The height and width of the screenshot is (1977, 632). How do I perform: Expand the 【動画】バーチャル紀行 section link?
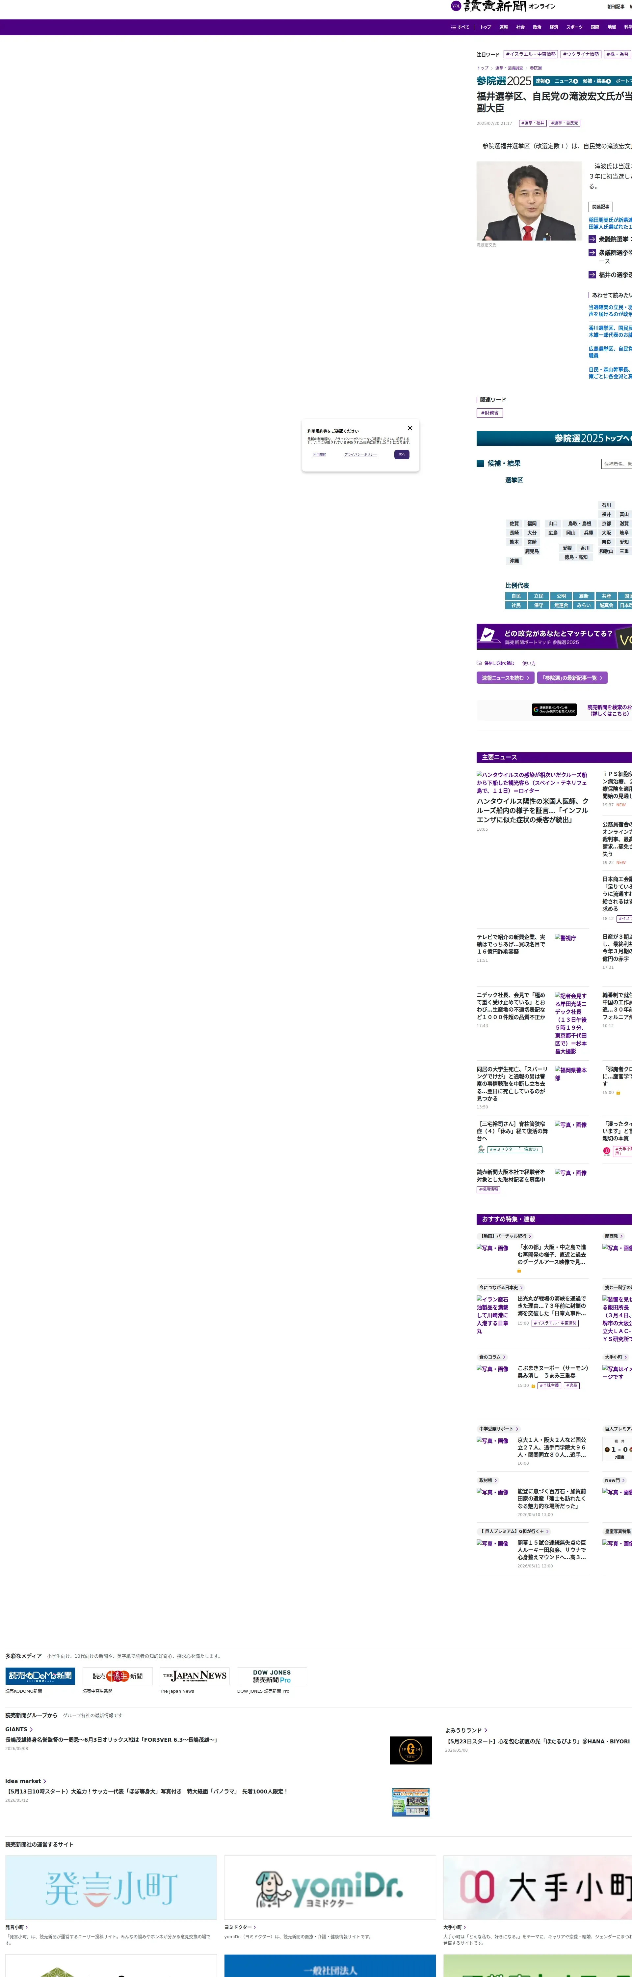[x=506, y=1236]
